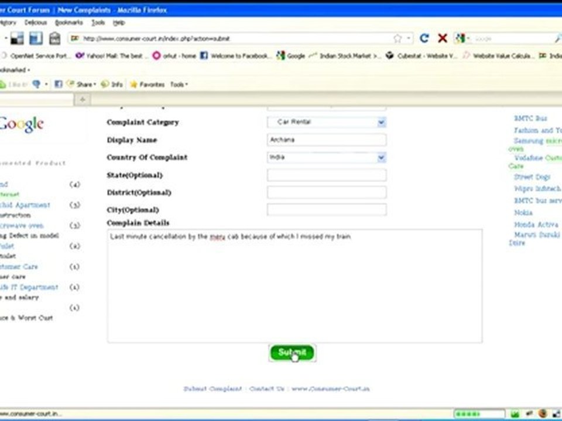Open the BMTC Bus link
The image size is (562, 421).
pos(530,118)
